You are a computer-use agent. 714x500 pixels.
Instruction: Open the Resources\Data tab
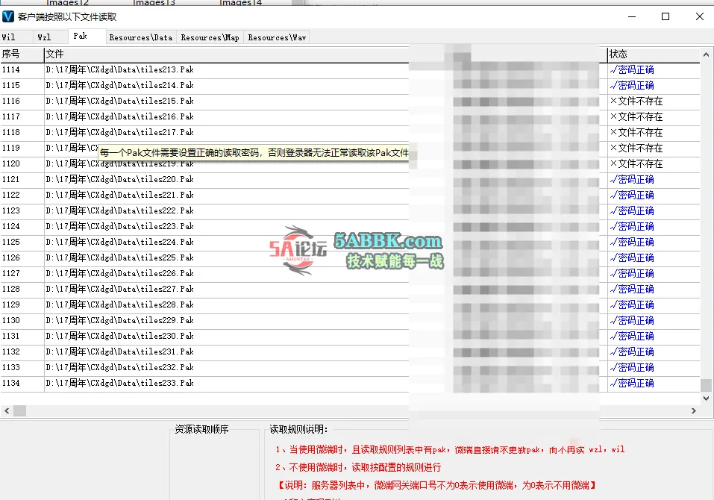(141, 37)
